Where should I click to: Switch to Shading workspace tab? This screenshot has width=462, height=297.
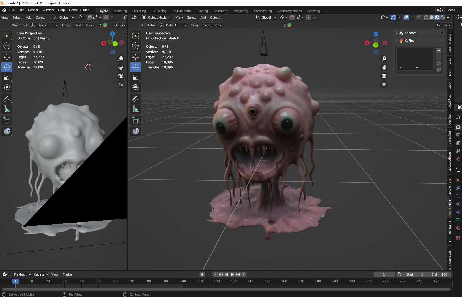[202, 11]
